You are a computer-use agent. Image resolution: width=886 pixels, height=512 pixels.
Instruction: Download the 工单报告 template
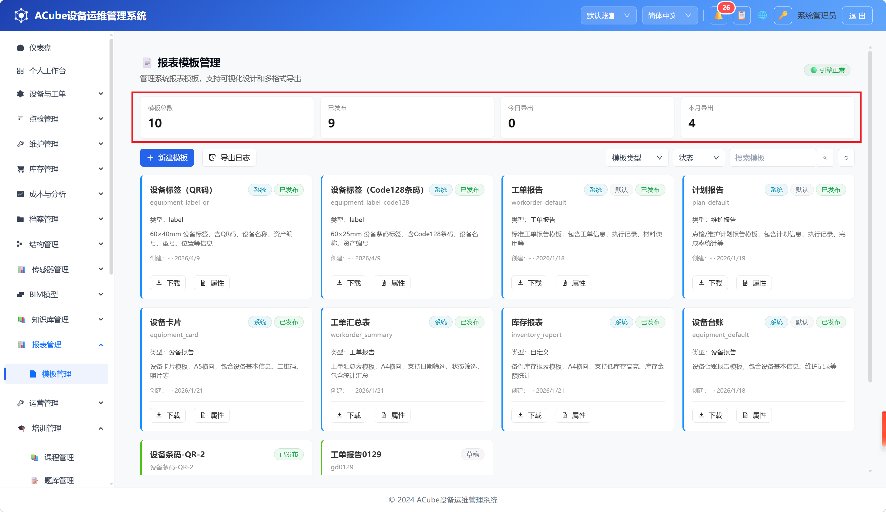click(530, 283)
